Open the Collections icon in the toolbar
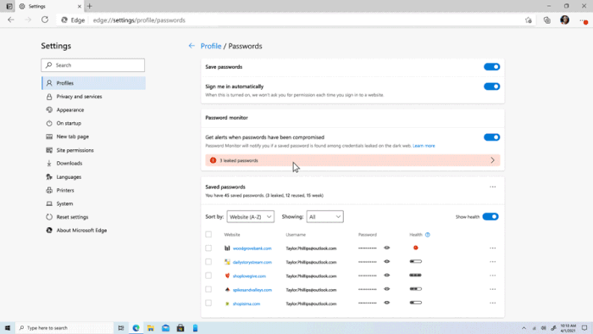593x334 pixels. (x=547, y=20)
